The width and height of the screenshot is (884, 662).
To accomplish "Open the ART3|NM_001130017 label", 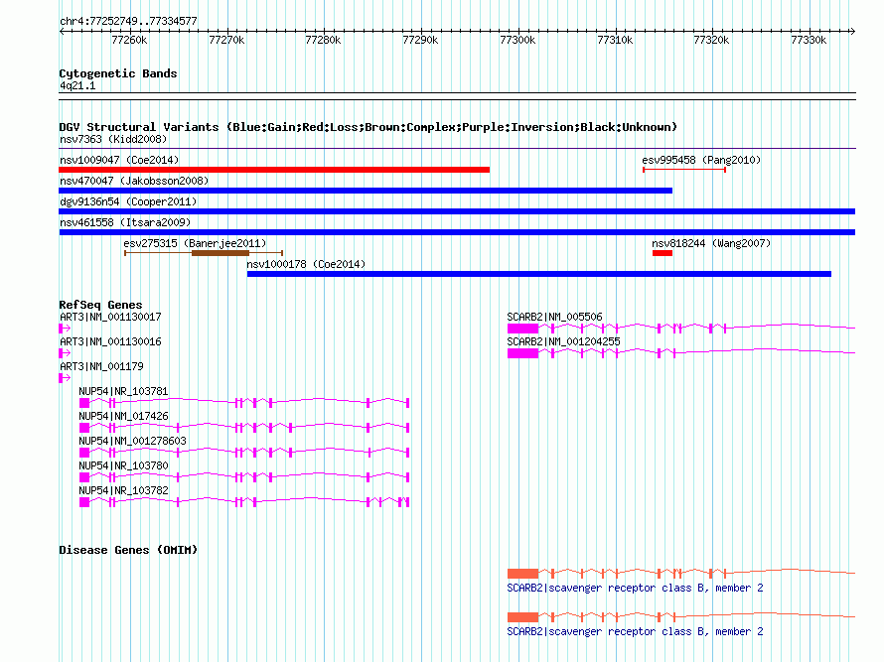I will point(110,317).
